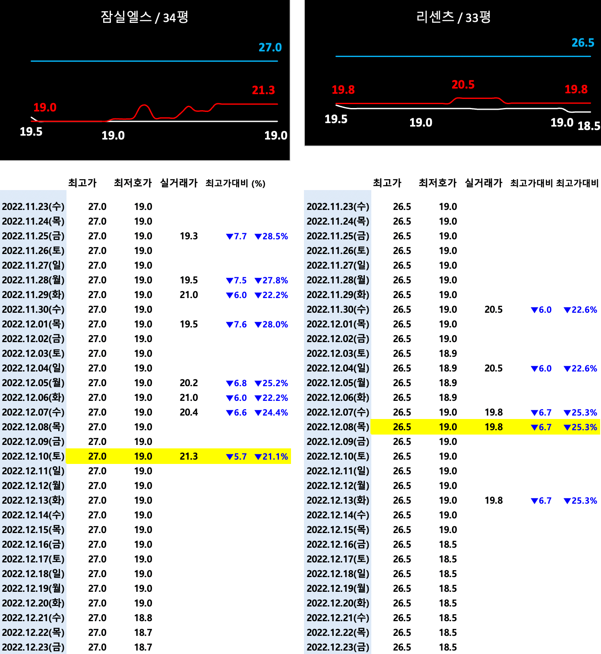Screen dimensions: 601x654
Task: Click the highlighted 21.3 table cell
Action: [189, 457]
